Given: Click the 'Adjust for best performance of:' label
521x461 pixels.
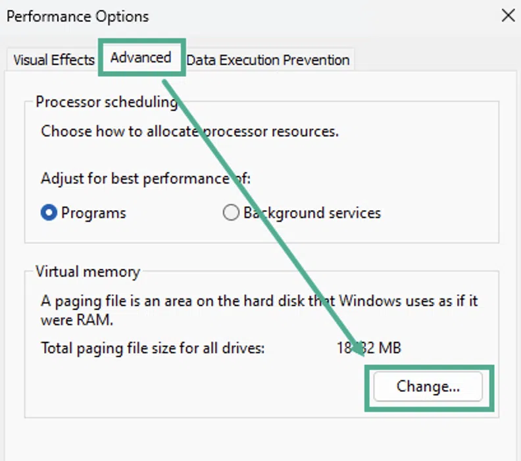Looking at the screenshot, I should pyautogui.click(x=145, y=178).
